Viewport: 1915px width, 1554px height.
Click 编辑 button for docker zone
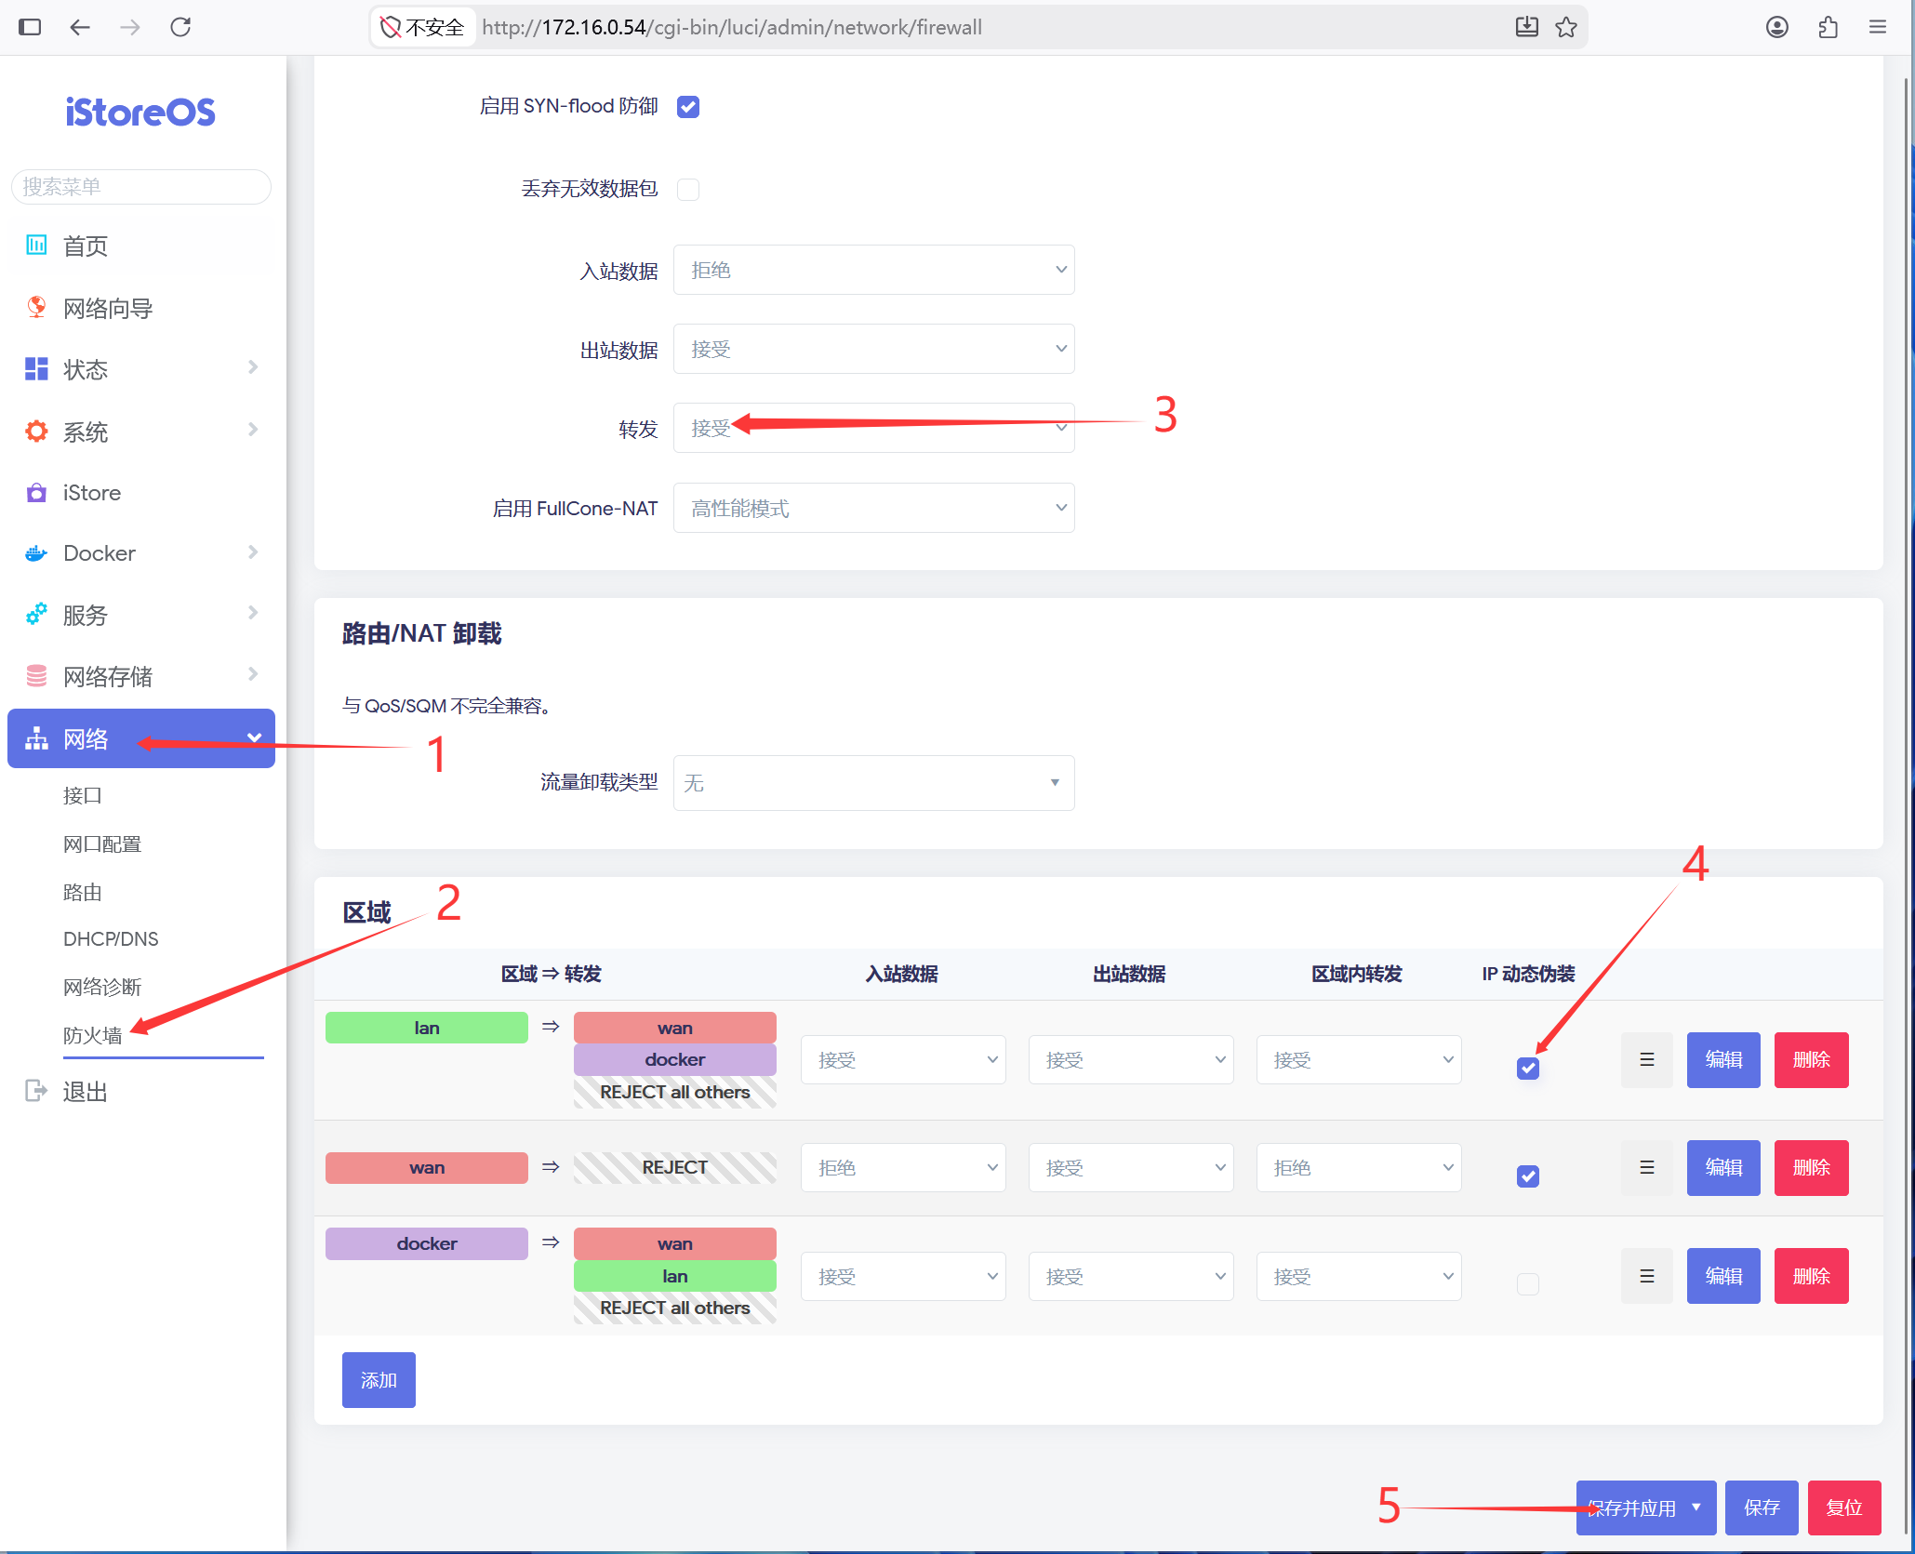(1723, 1276)
